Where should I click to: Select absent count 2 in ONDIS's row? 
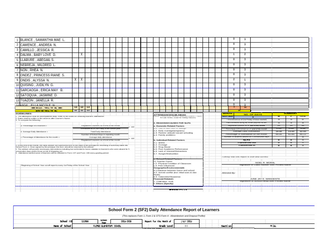234,79
